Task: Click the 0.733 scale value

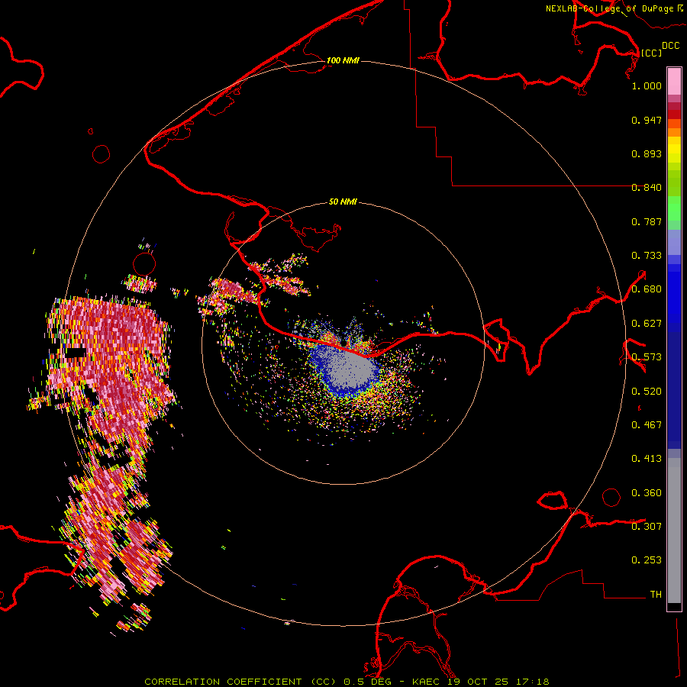Action: pyautogui.click(x=647, y=256)
